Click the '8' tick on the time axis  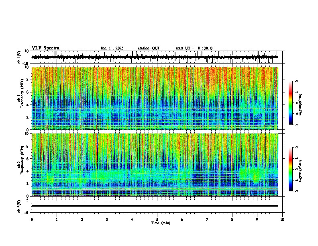(232, 219)
